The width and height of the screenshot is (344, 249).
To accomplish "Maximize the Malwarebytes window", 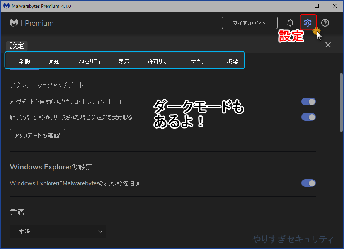I will click(317, 6).
